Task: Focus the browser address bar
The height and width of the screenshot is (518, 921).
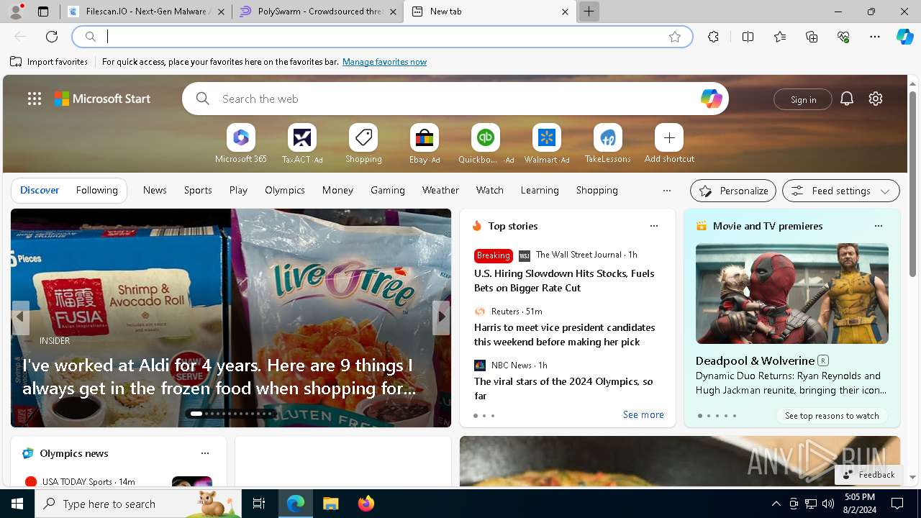Action: click(x=382, y=37)
